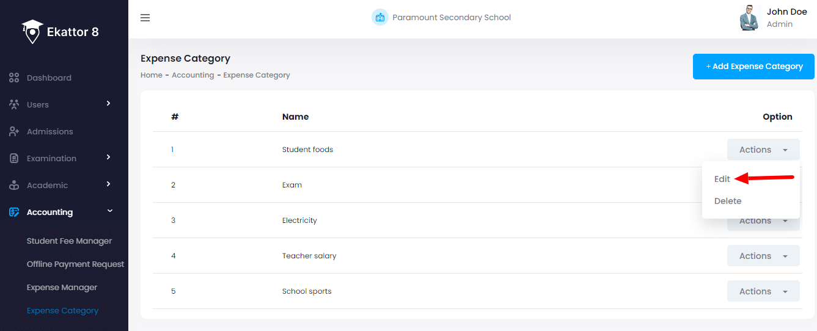Open Actions dropdown for Teacher salary
The image size is (817, 331).
(x=763, y=256)
